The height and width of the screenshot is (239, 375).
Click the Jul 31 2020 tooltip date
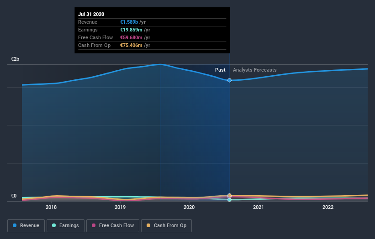(91, 14)
